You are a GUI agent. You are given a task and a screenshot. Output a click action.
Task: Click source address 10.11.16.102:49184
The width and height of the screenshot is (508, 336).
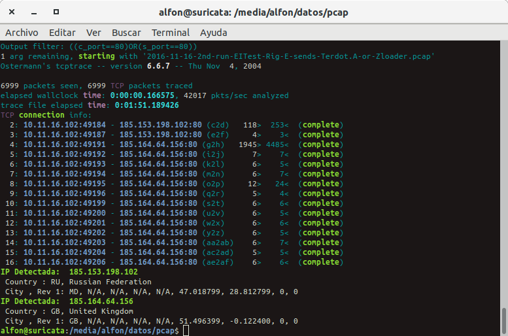coord(65,125)
